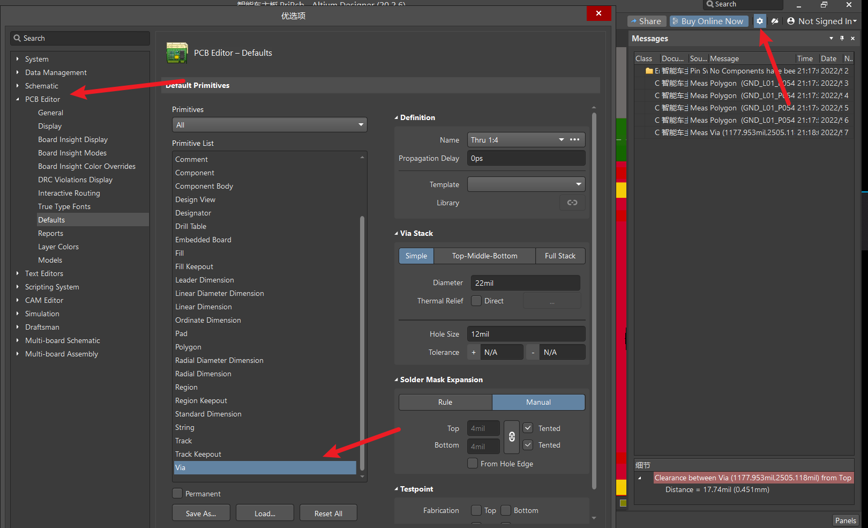Viewport: 868px width, 528px height.
Task: Switch solder mask to Rule
Action: coord(445,402)
